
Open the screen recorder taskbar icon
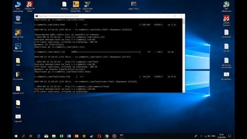point(114,136)
